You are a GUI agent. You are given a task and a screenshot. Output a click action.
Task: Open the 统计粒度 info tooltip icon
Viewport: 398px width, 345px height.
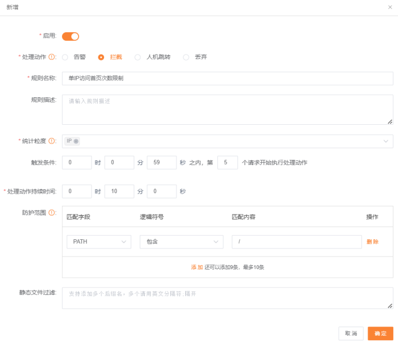(52, 141)
